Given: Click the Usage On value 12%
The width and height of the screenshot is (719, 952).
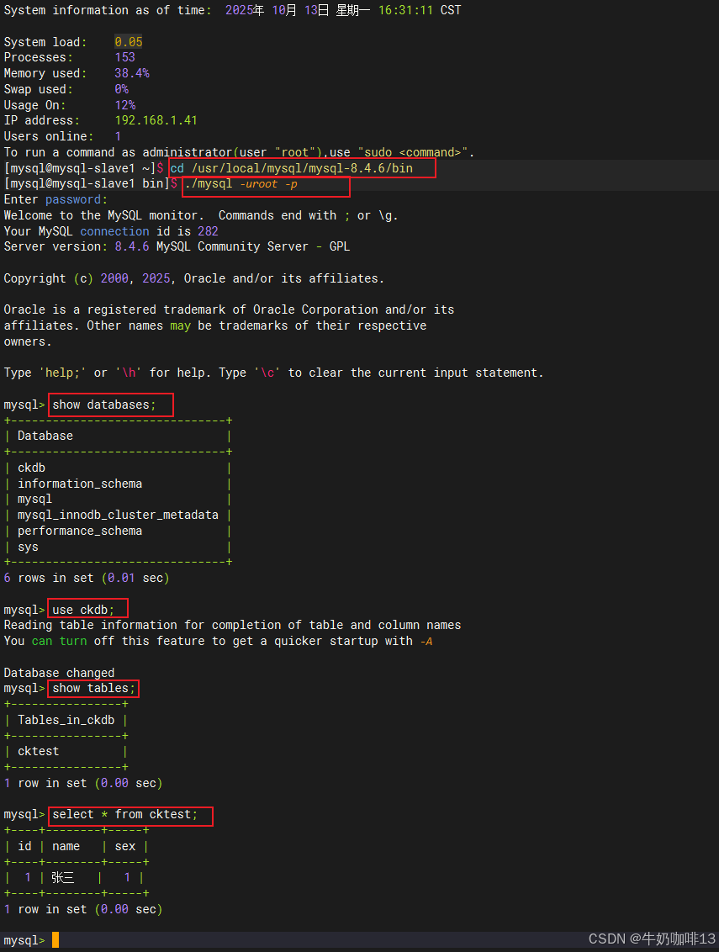Looking at the screenshot, I should [x=124, y=105].
